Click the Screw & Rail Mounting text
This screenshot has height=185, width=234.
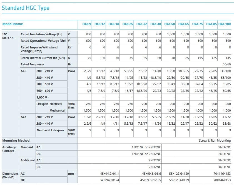(x=215, y=141)
